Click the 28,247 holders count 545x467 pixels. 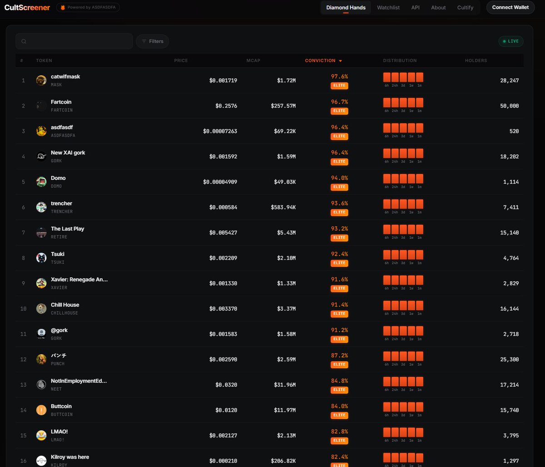pos(509,80)
